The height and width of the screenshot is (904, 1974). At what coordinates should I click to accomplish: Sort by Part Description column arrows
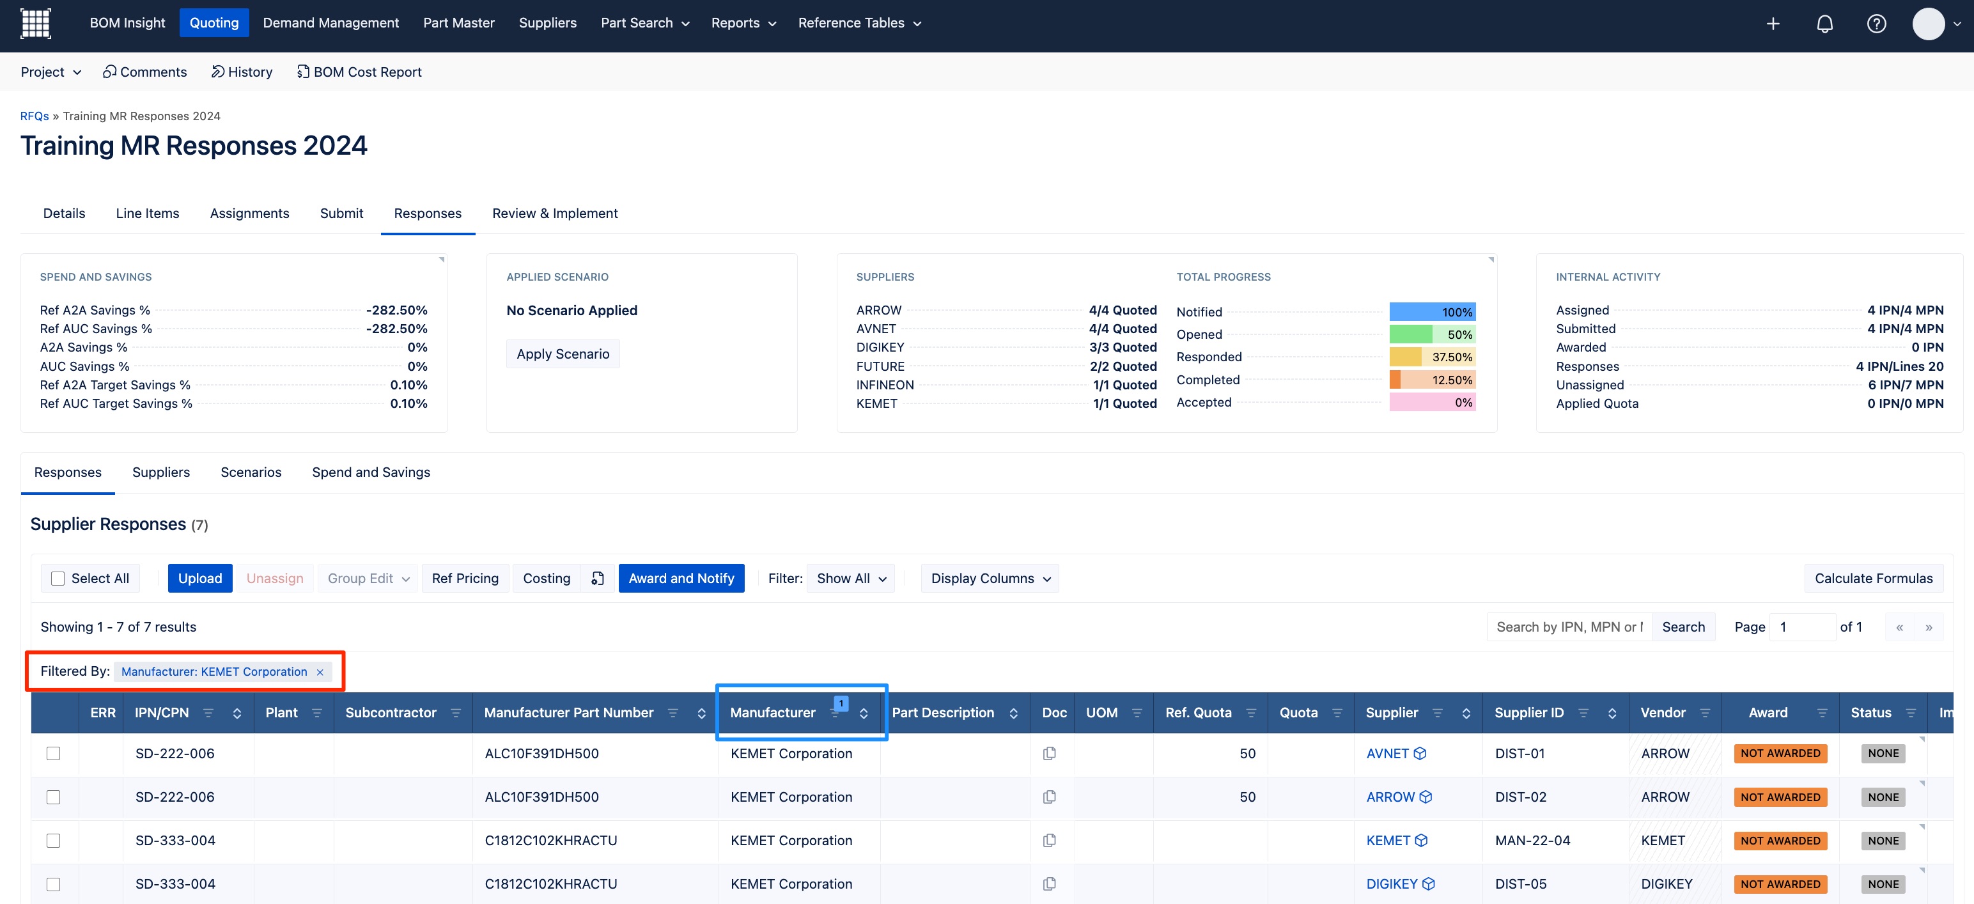tap(1013, 713)
